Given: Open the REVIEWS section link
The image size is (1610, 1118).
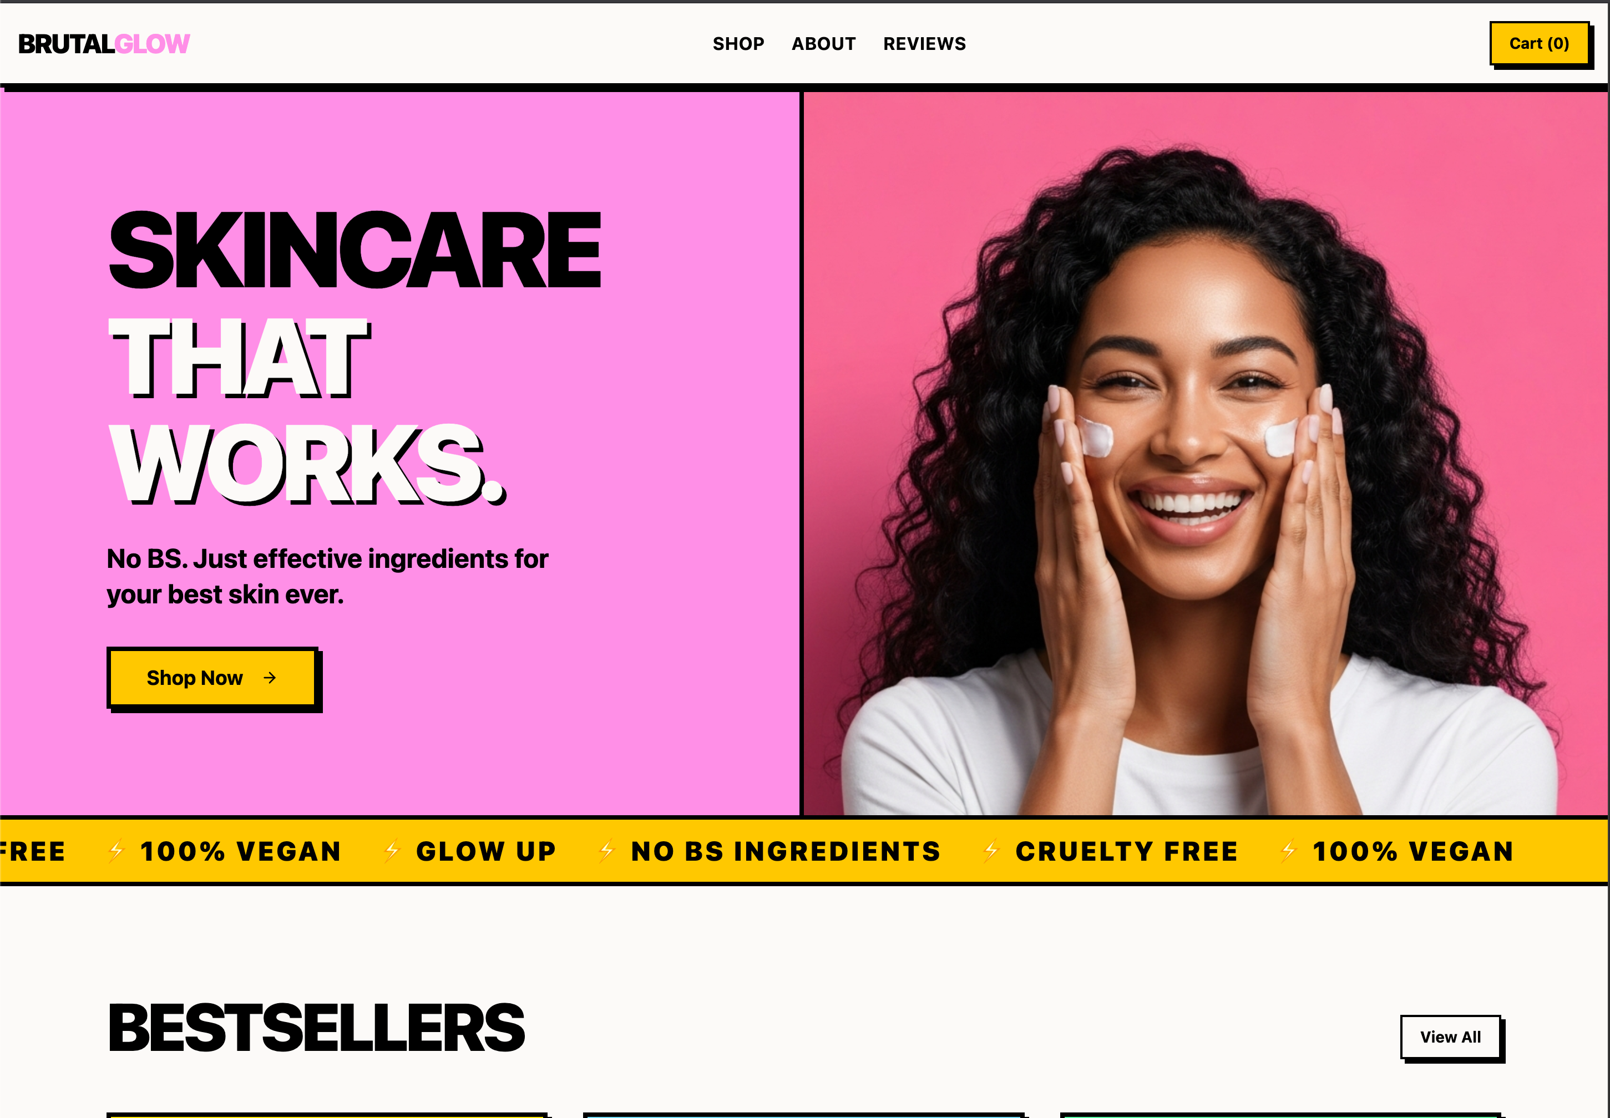Looking at the screenshot, I should coord(924,44).
